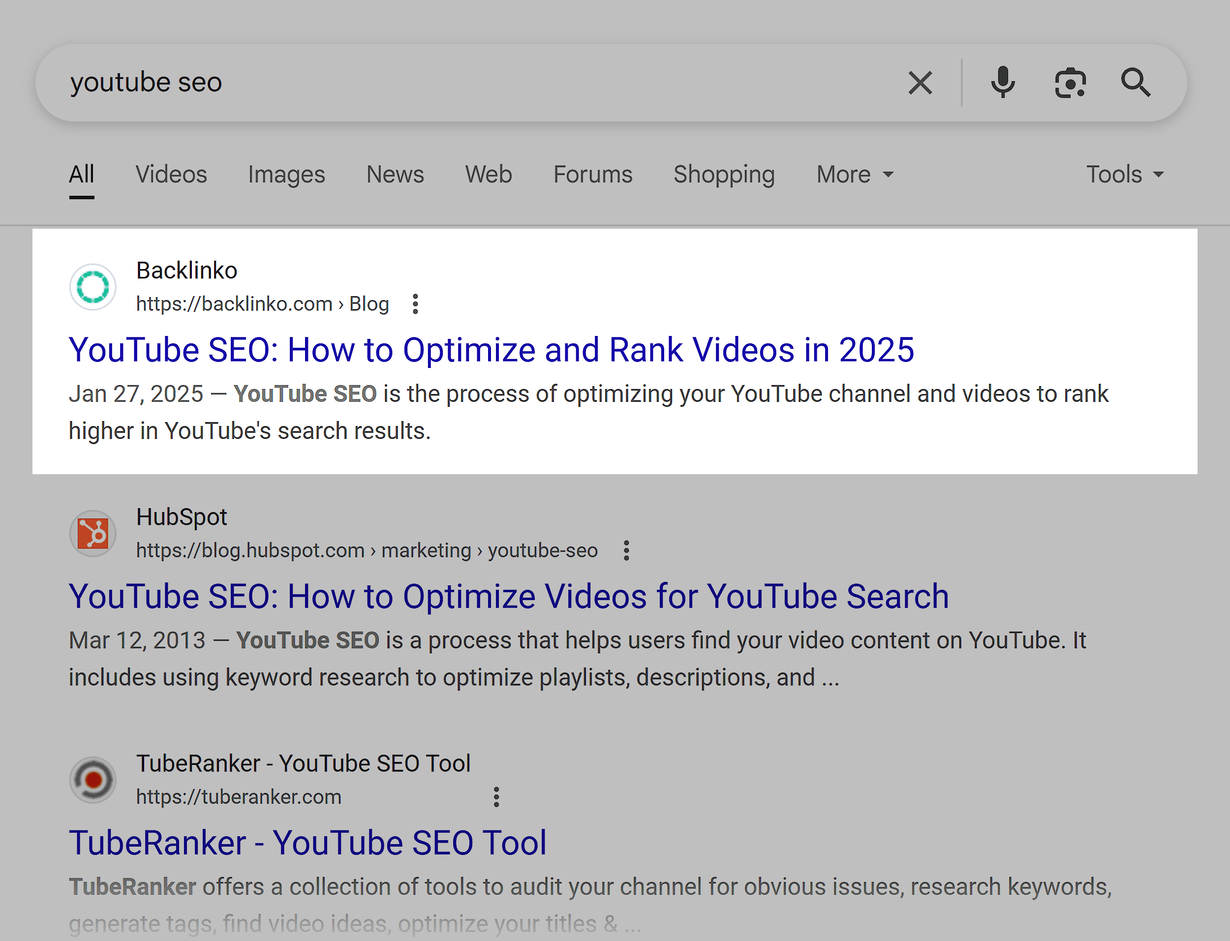Click the HubSpot site favicon
The width and height of the screenshot is (1230, 941).
pyautogui.click(x=92, y=533)
